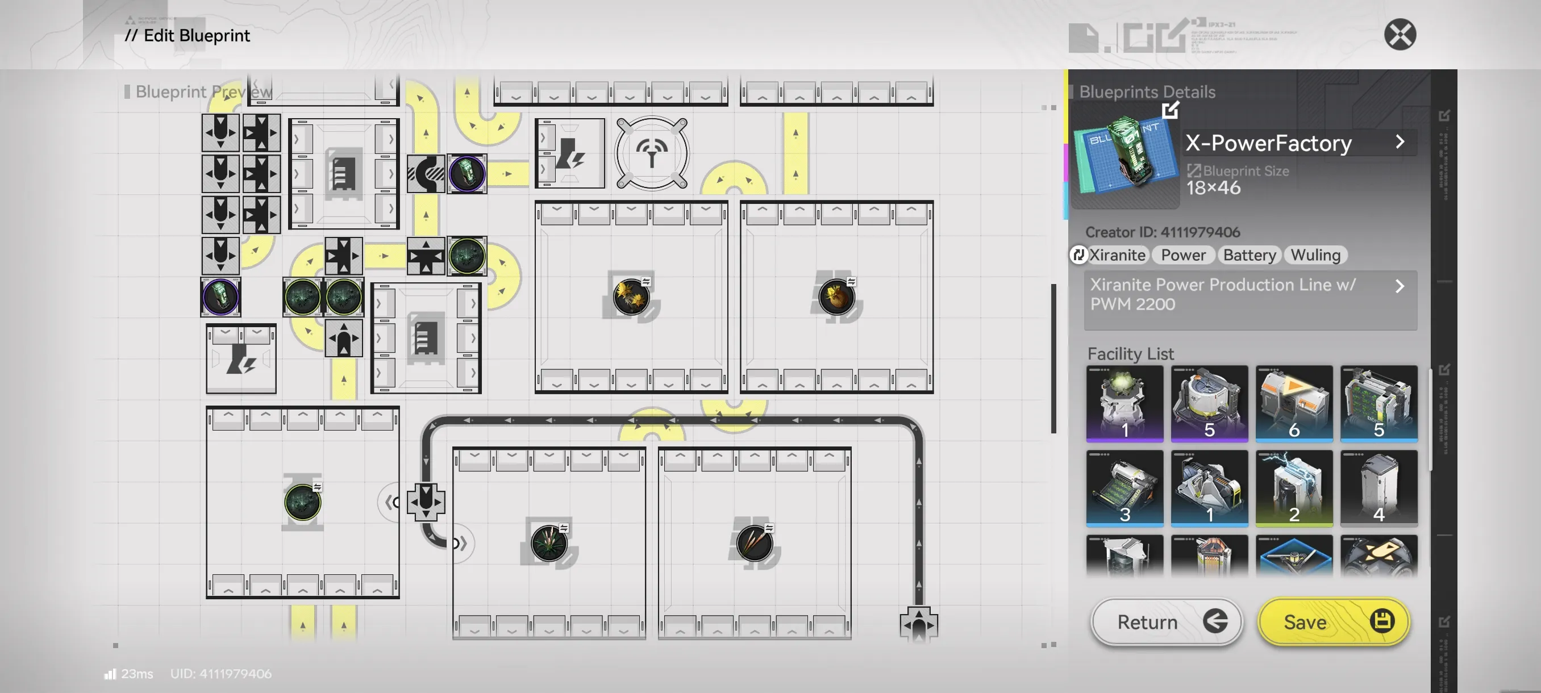Image resolution: width=1541 pixels, height=693 pixels.
Task: Open the facility showing count 6
Action: (1293, 404)
